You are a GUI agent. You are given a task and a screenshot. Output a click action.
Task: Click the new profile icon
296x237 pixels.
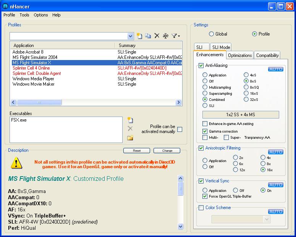click(139, 36)
